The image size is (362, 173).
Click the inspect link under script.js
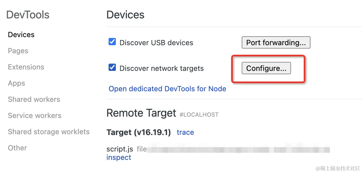tap(119, 157)
